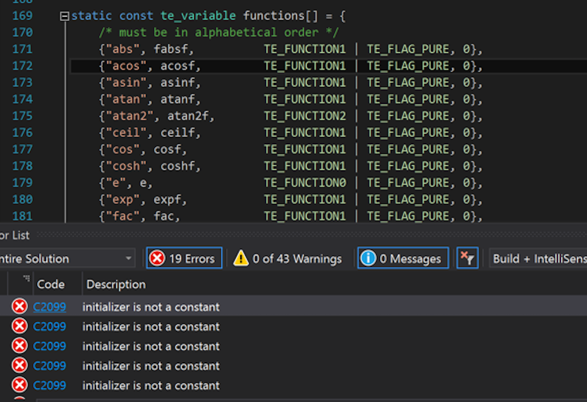
Task: Toggle the 0 of 43 Warnings filter
Action: coord(291,258)
